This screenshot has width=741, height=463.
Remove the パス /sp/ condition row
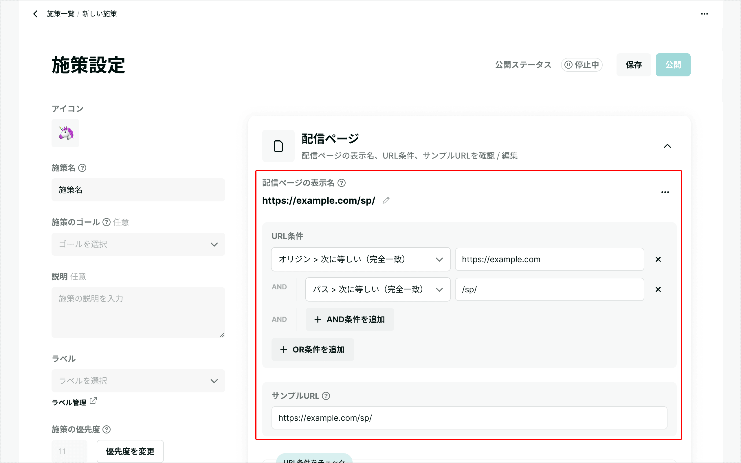click(x=658, y=289)
